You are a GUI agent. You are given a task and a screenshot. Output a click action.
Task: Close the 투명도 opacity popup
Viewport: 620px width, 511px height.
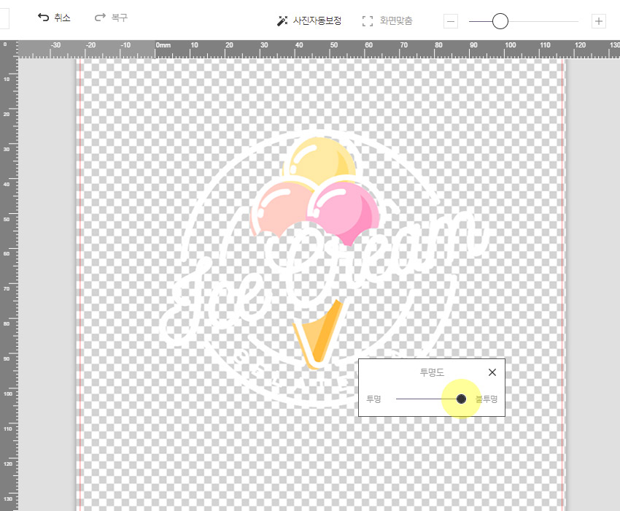click(492, 372)
